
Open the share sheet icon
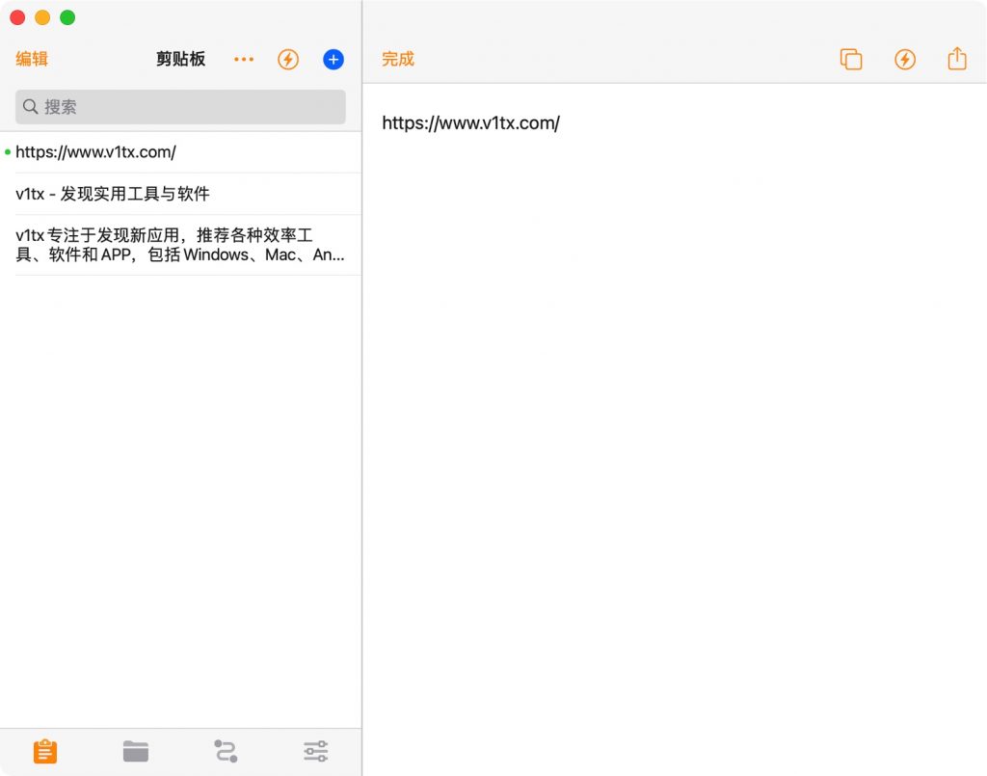pos(957,59)
